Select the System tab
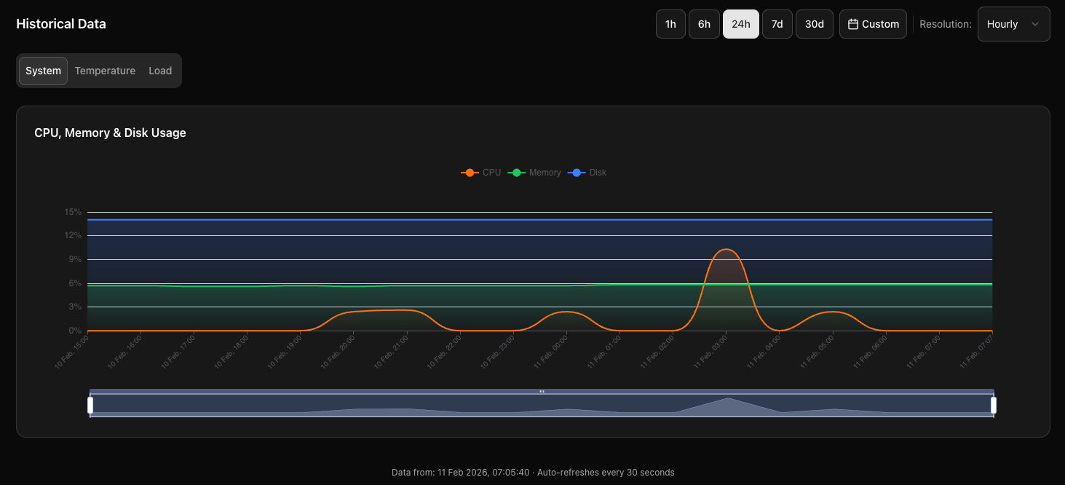This screenshot has width=1065, height=485. point(43,71)
